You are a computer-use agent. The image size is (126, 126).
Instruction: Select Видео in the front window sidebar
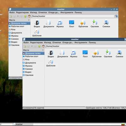[34, 72]
